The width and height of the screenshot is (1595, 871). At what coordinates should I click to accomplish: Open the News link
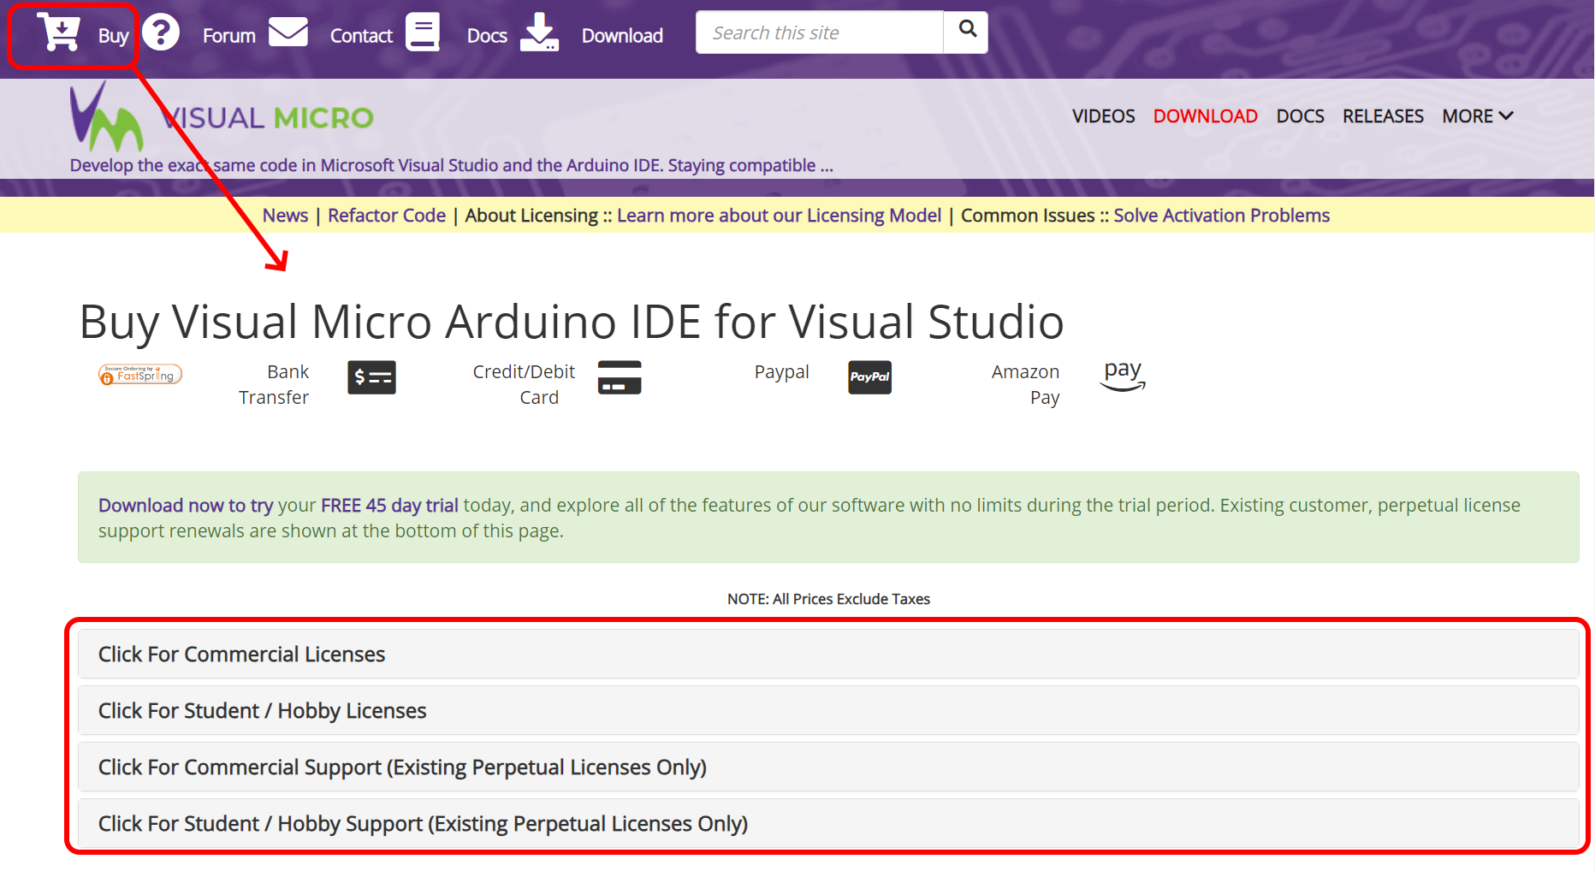285,216
